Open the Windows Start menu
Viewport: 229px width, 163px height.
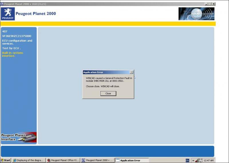click(x=5, y=160)
